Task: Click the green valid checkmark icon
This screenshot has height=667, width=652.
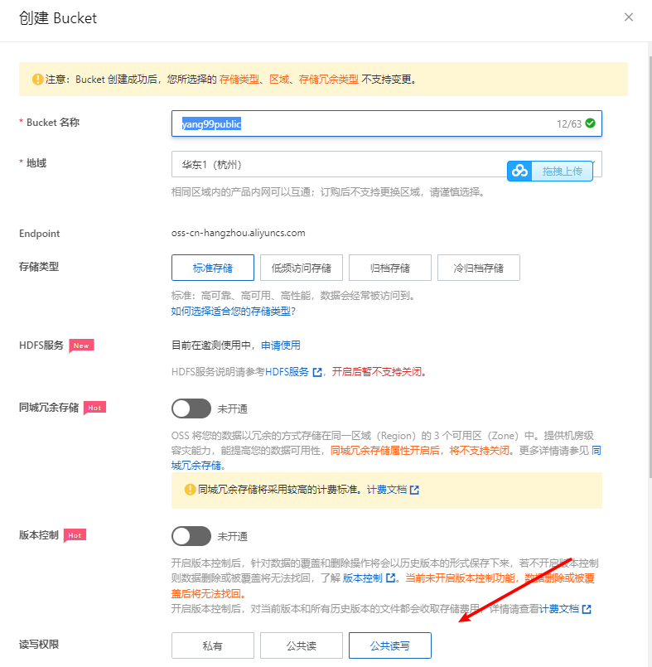Action: [x=591, y=123]
